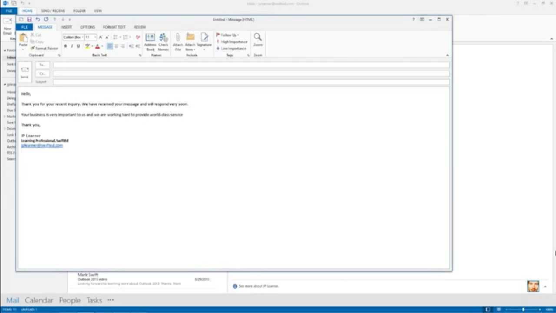Open the Address Book
The width and height of the screenshot is (556, 313).
(150, 42)
